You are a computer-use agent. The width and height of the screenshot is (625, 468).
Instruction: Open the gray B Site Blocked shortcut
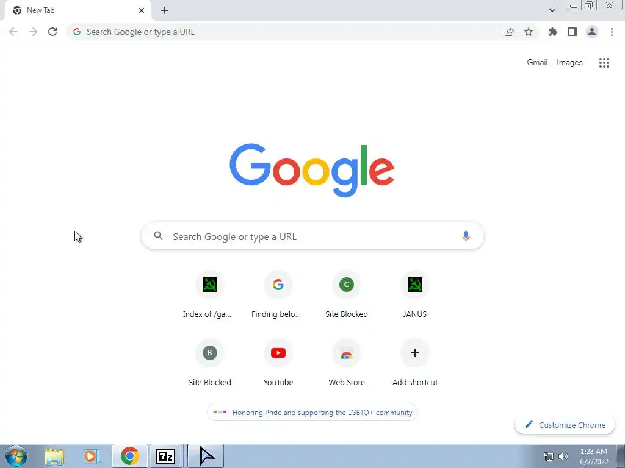tap(210, 363)
